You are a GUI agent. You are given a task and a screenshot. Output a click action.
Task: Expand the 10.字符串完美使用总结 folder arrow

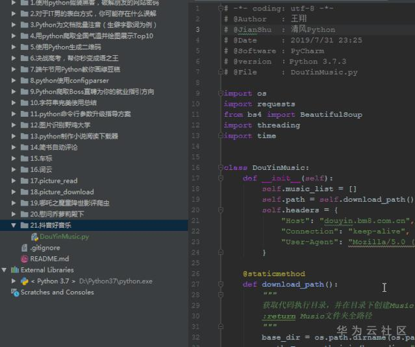[14, 103]
